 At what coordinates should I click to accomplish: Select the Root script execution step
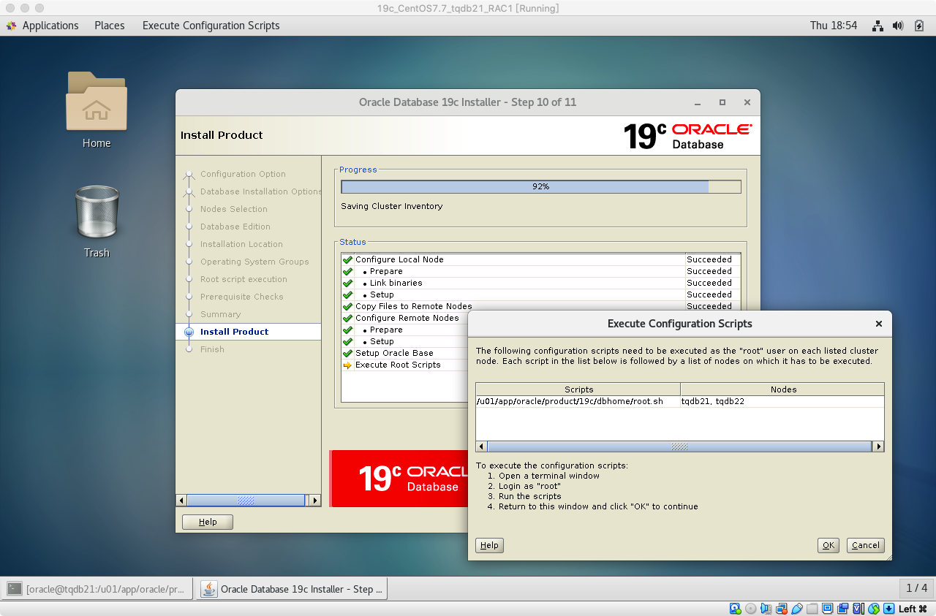coord(244,279)
